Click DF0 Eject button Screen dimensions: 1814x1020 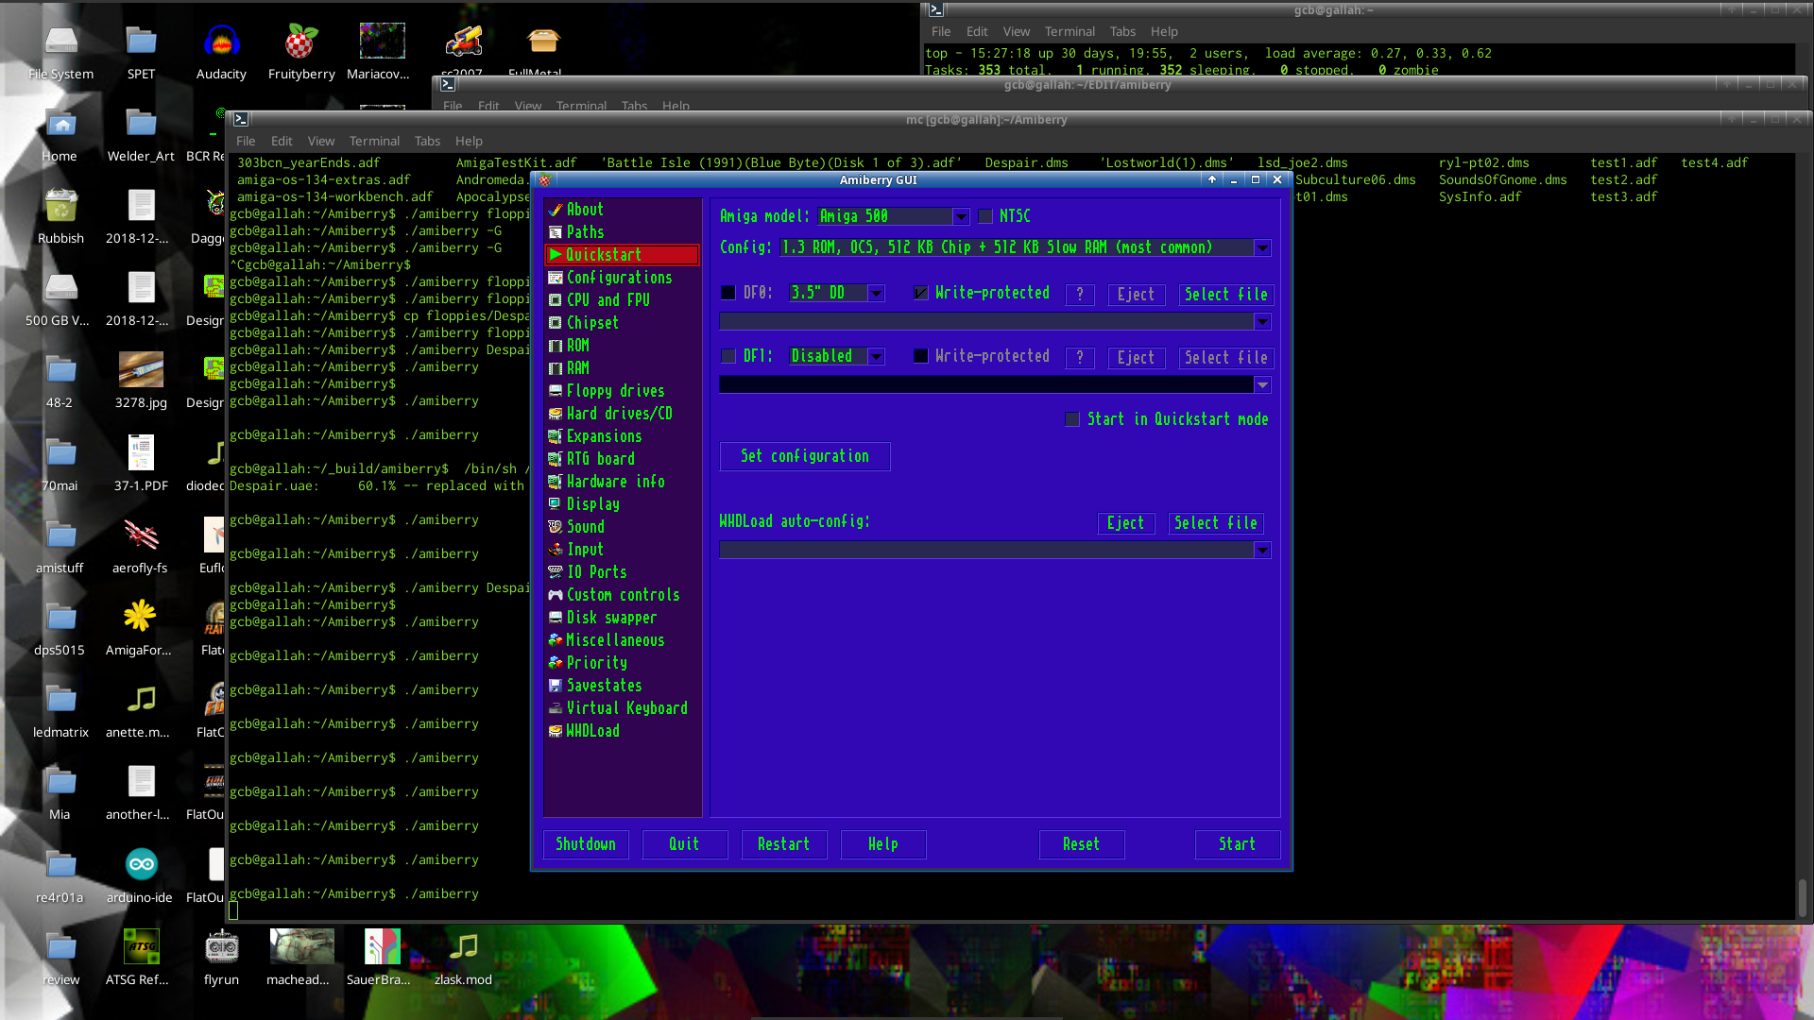tap(1137, 295)
